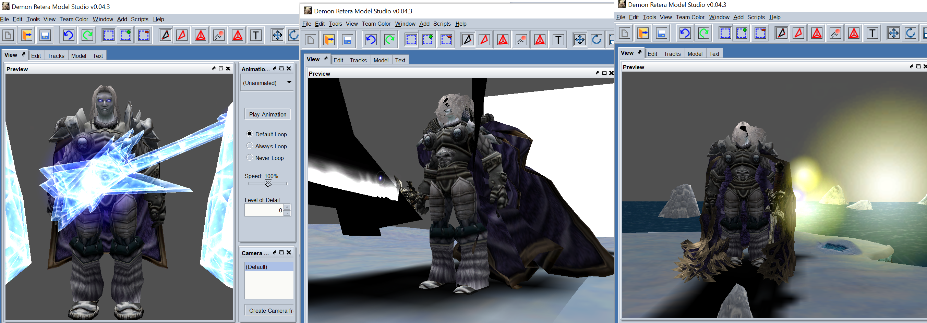The width and height of the screenshot is (927, 323).
Task: Click T text tool icon in left window
Action: [x=256, y=35]
